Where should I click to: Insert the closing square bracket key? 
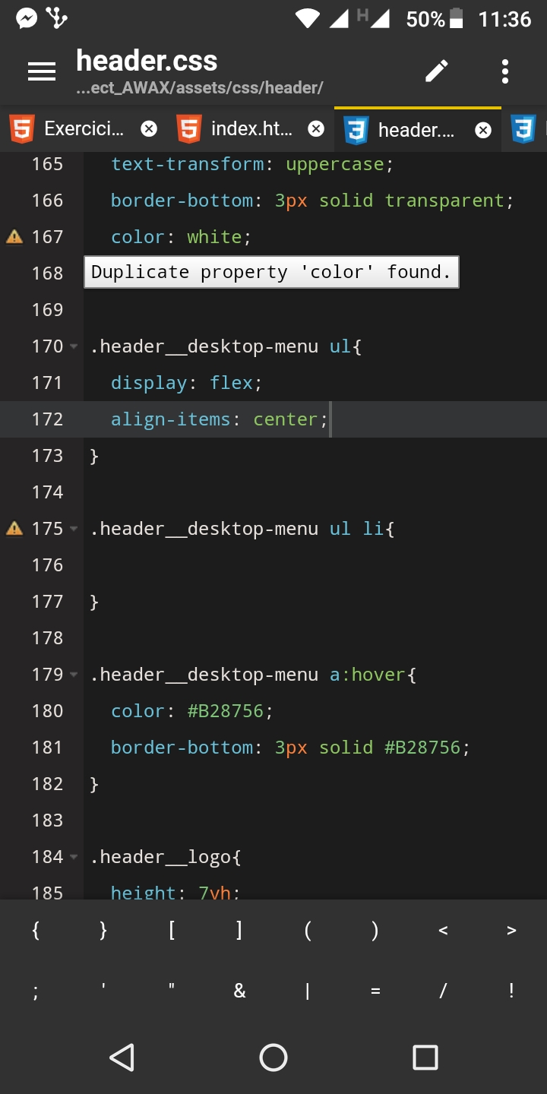click(x=239, y=930)
